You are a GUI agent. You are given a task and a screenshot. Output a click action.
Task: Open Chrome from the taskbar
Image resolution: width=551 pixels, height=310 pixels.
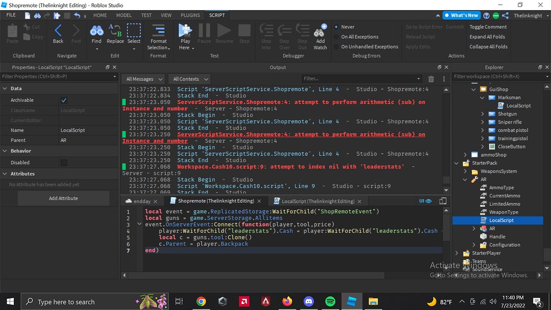pyautogui.click(x=201, y=301)
